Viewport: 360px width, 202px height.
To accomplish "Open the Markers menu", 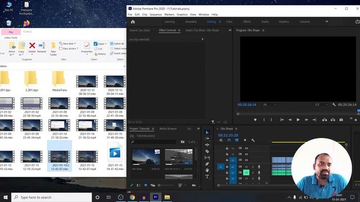I will [169, 15].
